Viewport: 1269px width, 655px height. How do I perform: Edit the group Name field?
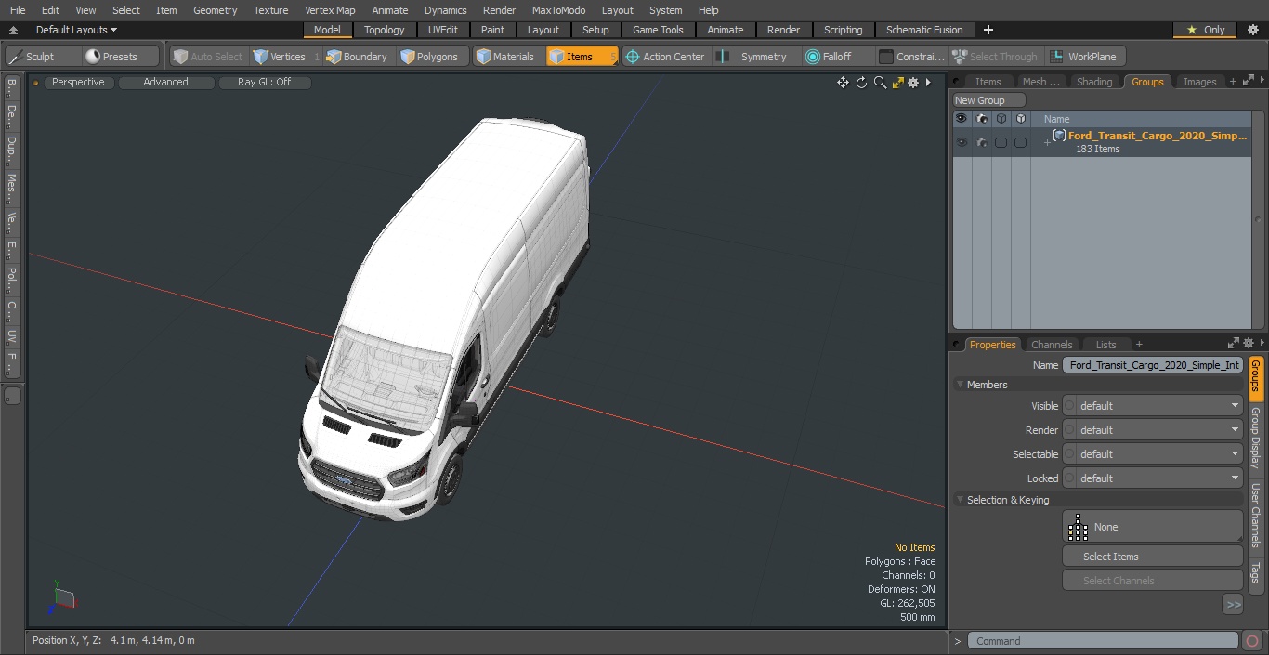click(1152, 365)
